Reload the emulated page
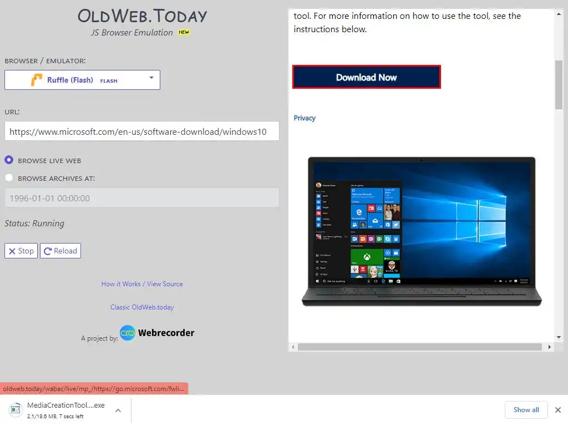 (x=60, y=251)
